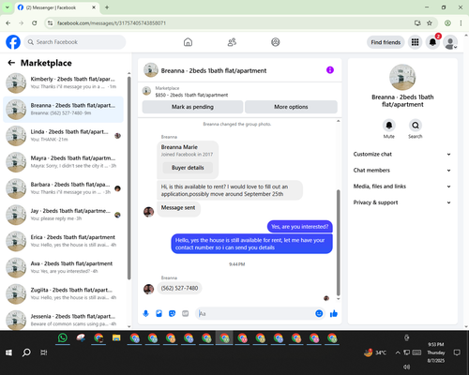Open Chrome's three-dot menu
This screenshot has width=469, height=375.
461,23
